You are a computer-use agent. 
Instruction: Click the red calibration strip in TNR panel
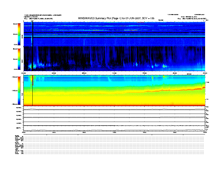(33, 80)
